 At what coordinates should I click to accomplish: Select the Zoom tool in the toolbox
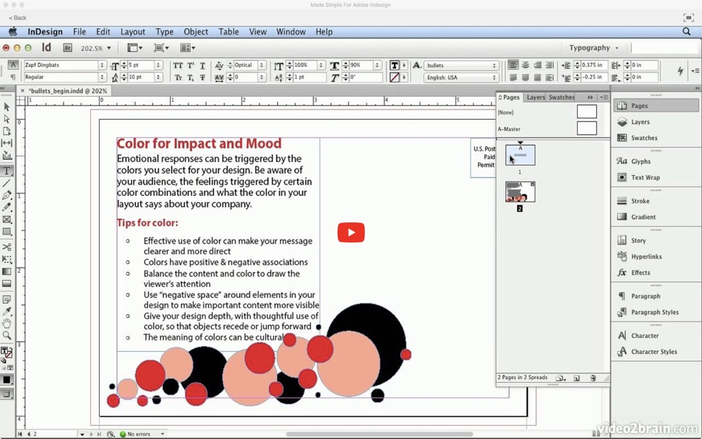click(7, 335)
